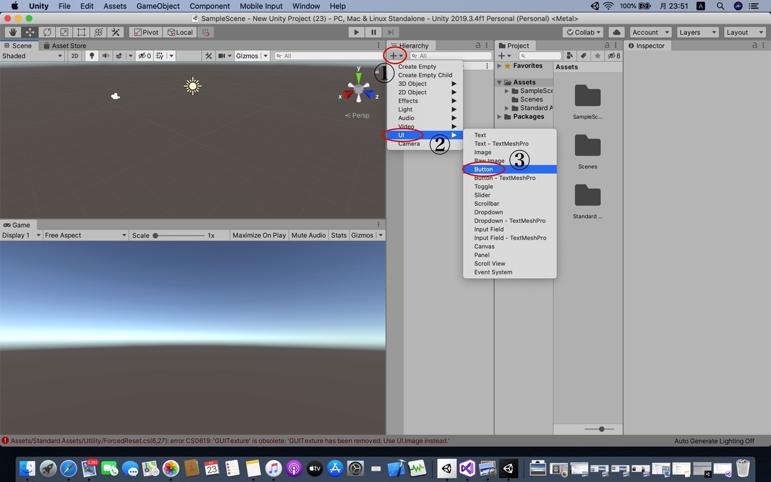The height and width of the screenshot is (482, 771).
Task: Open Project panel plus create dropdown
Action: tap(505, 56)
